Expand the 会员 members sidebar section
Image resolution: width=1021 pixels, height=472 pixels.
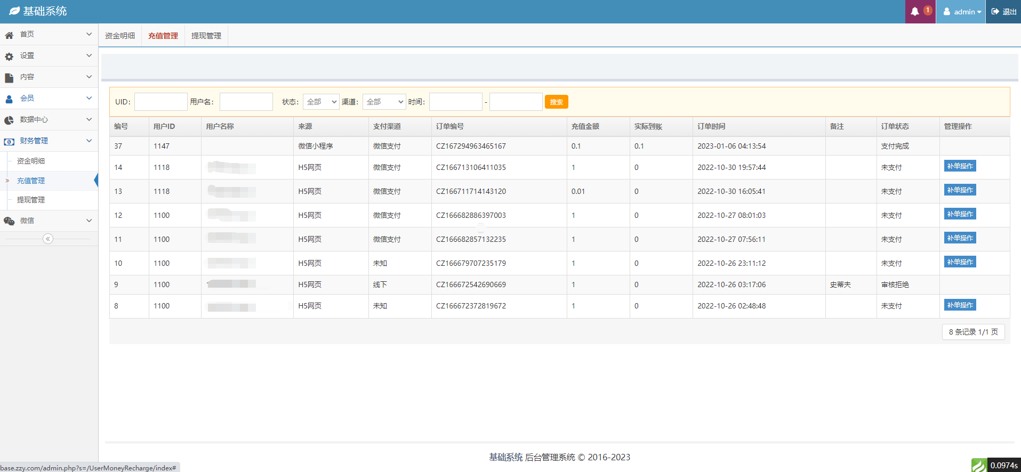(x=48, y=99)
